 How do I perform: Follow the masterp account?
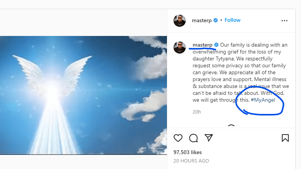(x=232, y=20)
